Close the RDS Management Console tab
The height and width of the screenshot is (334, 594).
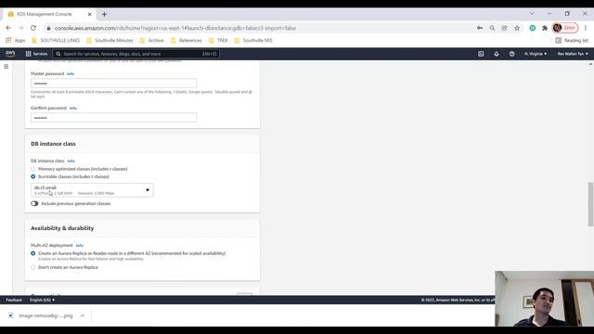(89, 14)
